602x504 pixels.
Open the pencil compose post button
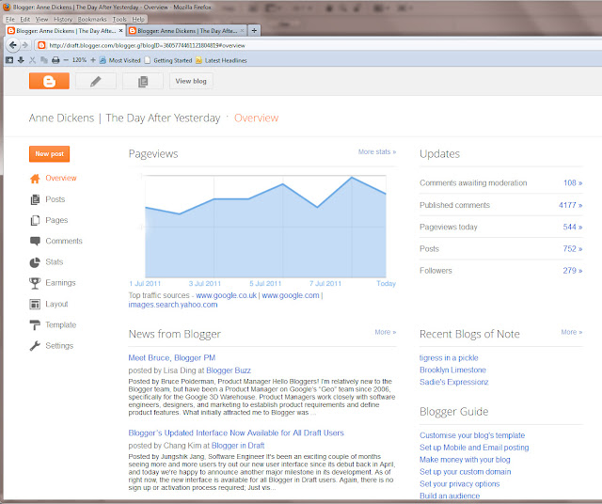coord(96,81)
